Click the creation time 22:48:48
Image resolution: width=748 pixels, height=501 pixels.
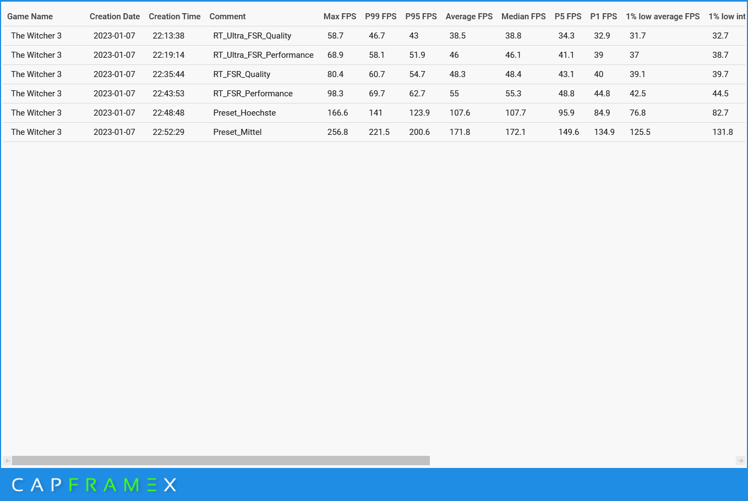tap(168, 113)
